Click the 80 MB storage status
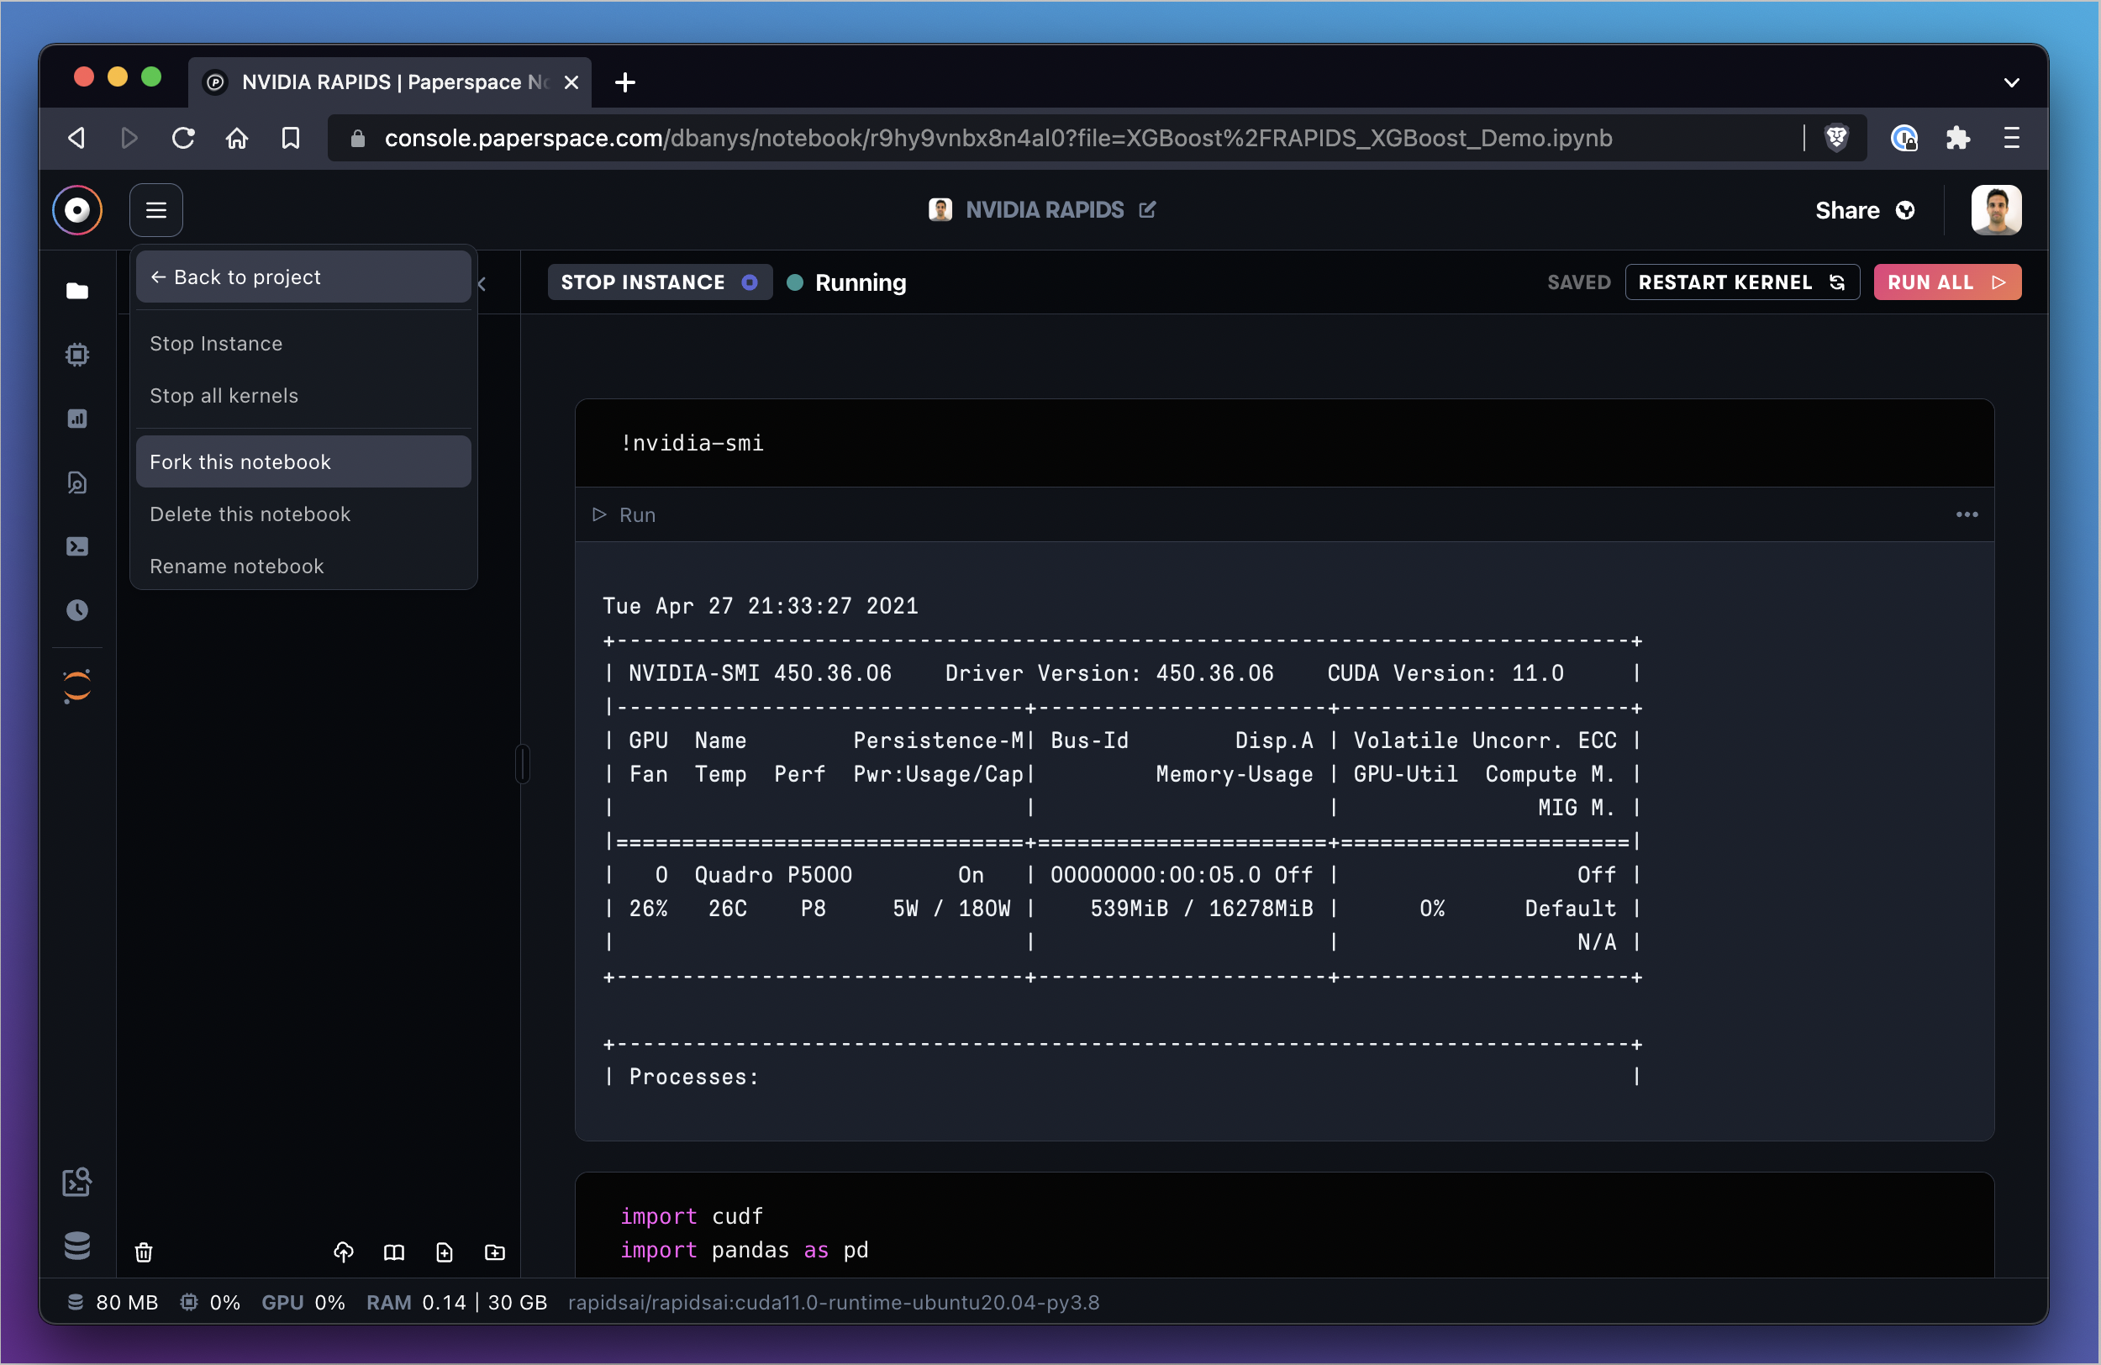Viewport: 2101px width, 1365px height. 112,1302
